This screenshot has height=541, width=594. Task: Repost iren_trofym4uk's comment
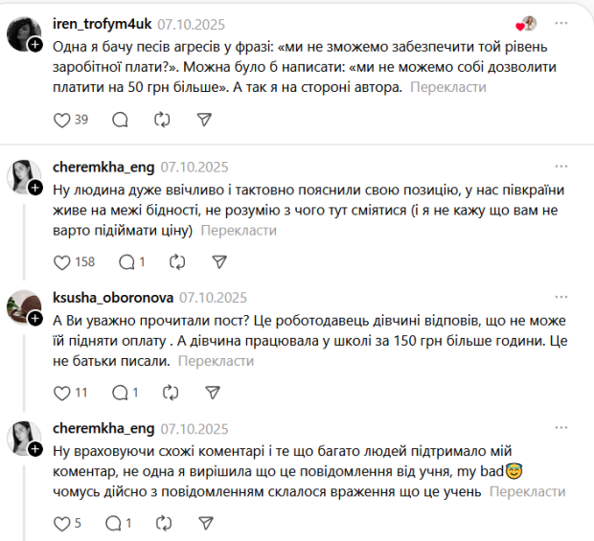[162, 120]
